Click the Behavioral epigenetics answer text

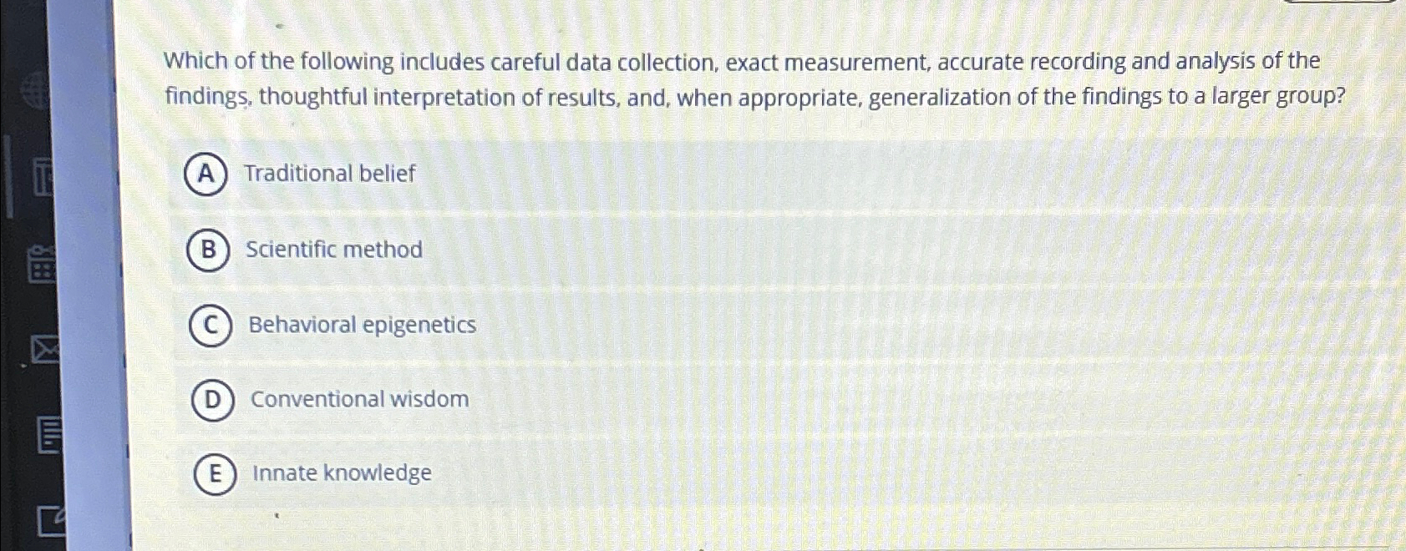[x=362, y=324]
